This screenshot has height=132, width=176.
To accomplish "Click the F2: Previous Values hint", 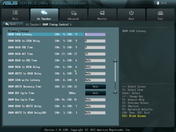I will (x=135, y=103).
